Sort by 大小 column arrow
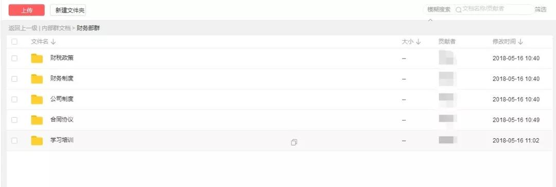 (418, 42)
